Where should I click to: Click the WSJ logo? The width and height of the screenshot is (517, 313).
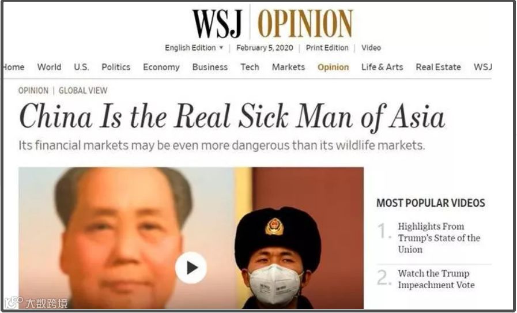217,24
